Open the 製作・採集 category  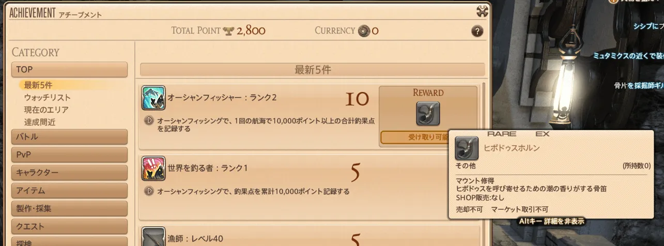pos(69,209)
